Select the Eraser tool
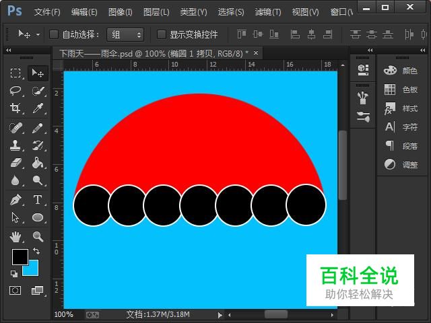The image size is (431, 323). click(15, 163)
